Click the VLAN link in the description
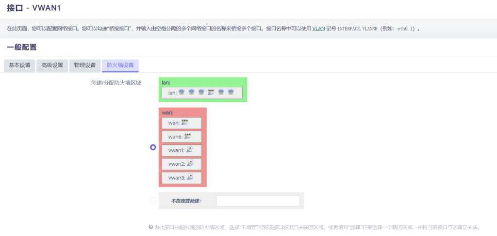The height and width of the screenshot is (236, 497). (318, 29)
